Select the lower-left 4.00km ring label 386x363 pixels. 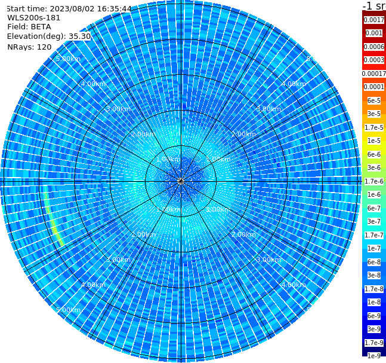click(x=93, y=285)
